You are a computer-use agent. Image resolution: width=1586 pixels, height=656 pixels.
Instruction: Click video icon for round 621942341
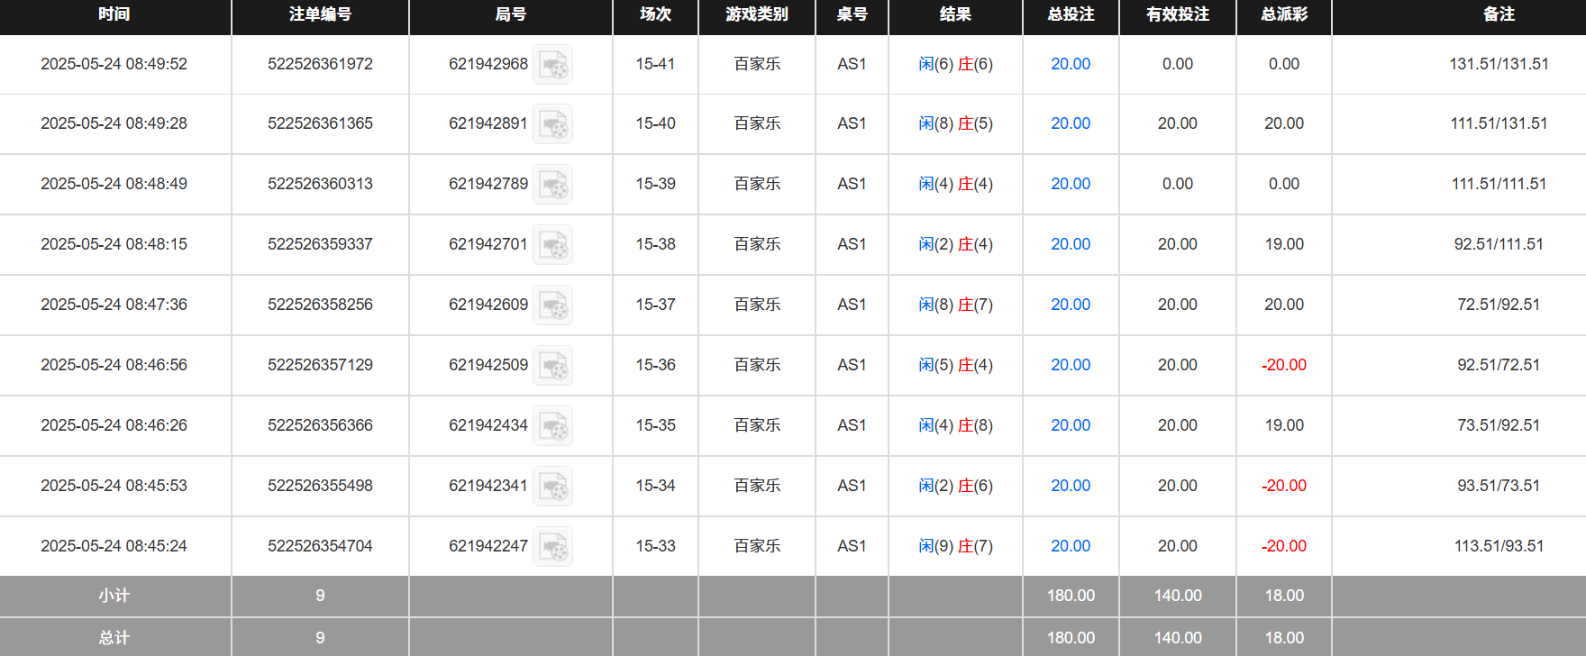(x=552, y=487)
